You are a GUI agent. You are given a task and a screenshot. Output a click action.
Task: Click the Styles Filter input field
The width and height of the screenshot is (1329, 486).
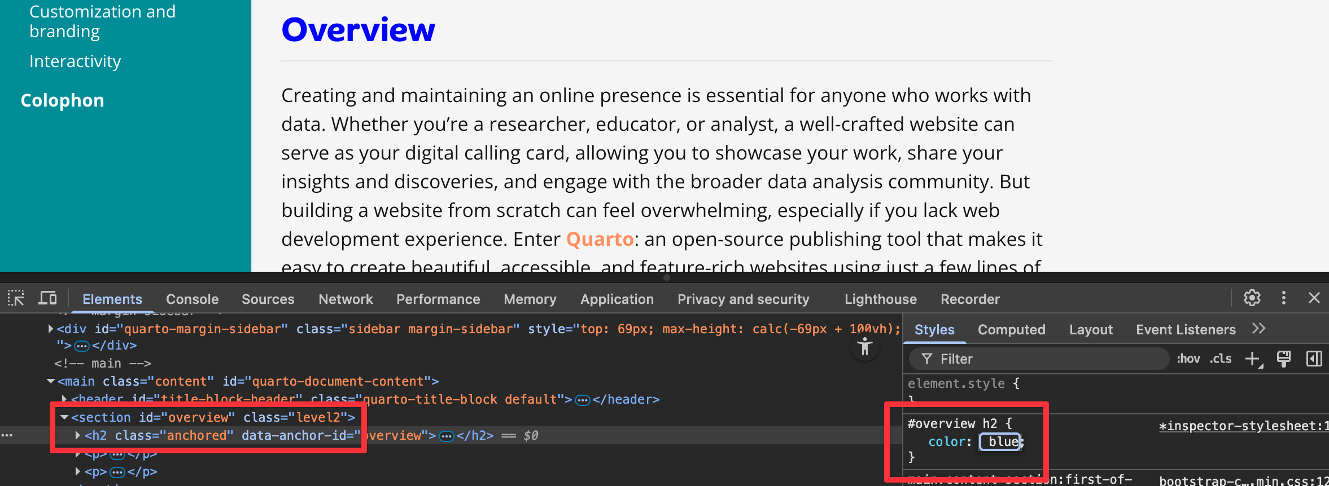(x=1044, y=359)
